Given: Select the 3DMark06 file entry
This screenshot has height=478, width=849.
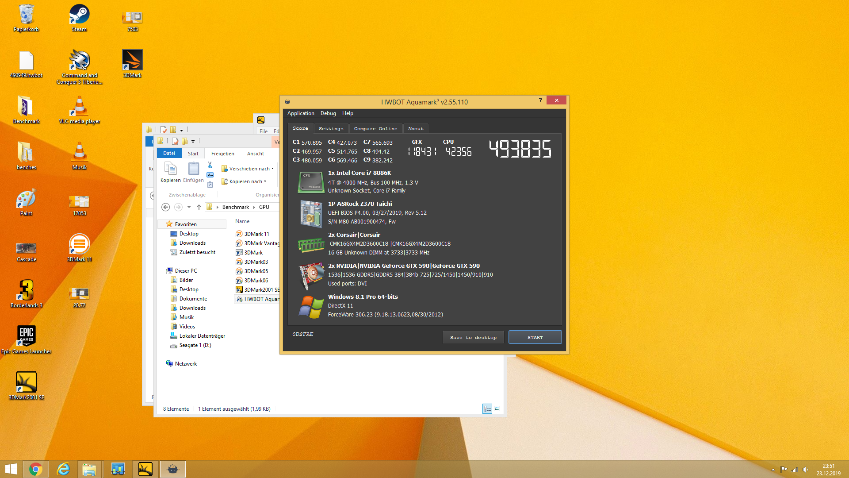Looking at the screenshot, I should point(256,281).
